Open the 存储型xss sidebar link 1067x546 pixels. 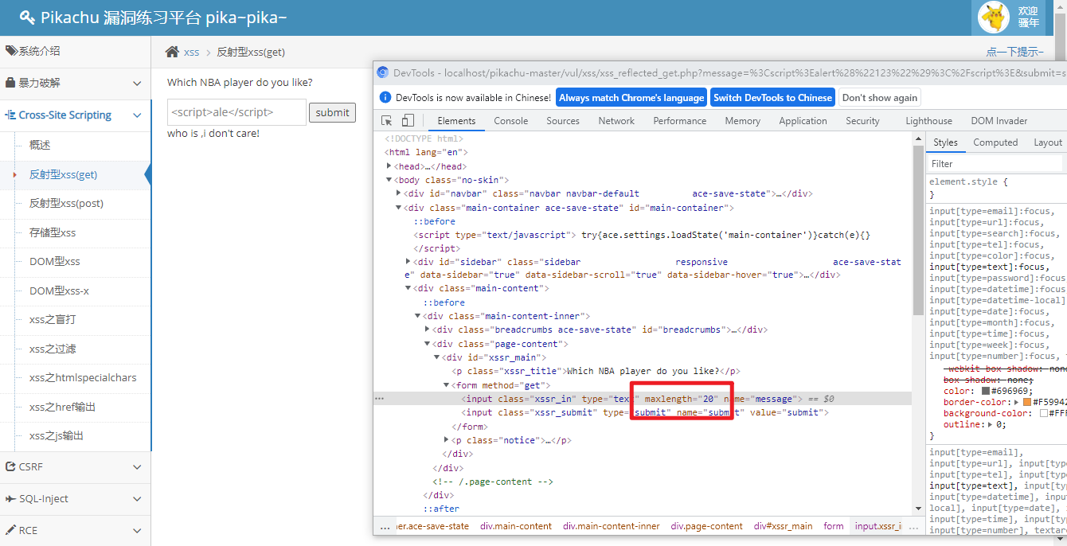(53, 232)
